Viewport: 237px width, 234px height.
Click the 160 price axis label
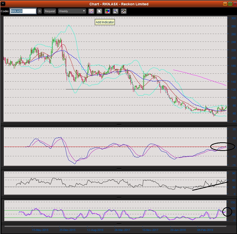click(x=233, y=74)
